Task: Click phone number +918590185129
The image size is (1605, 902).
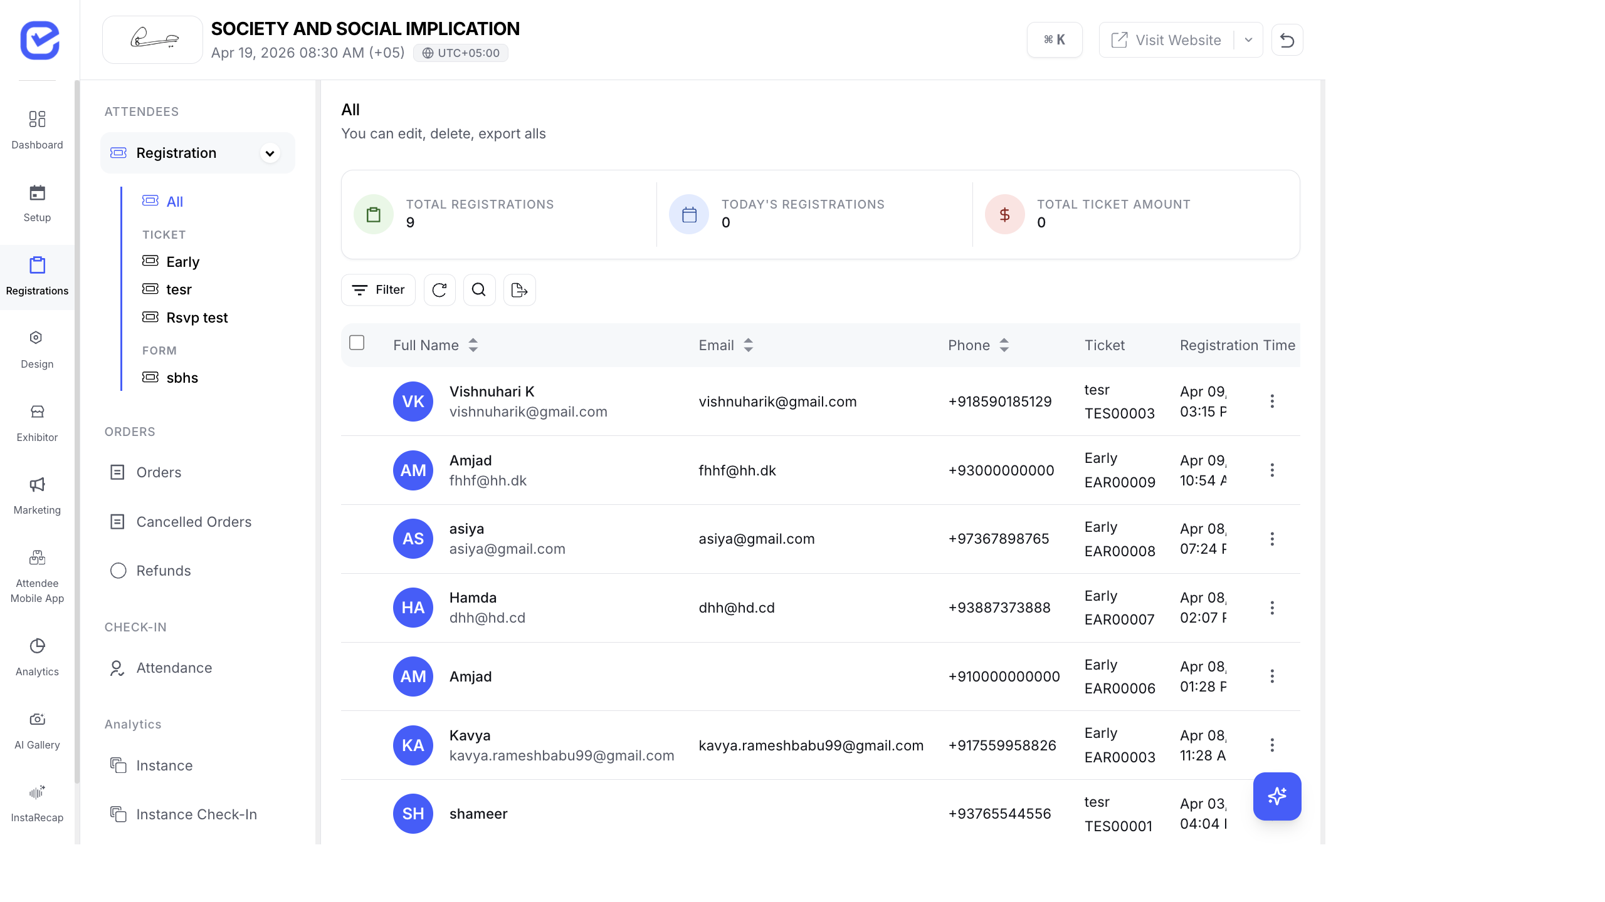Action: 1000,402
